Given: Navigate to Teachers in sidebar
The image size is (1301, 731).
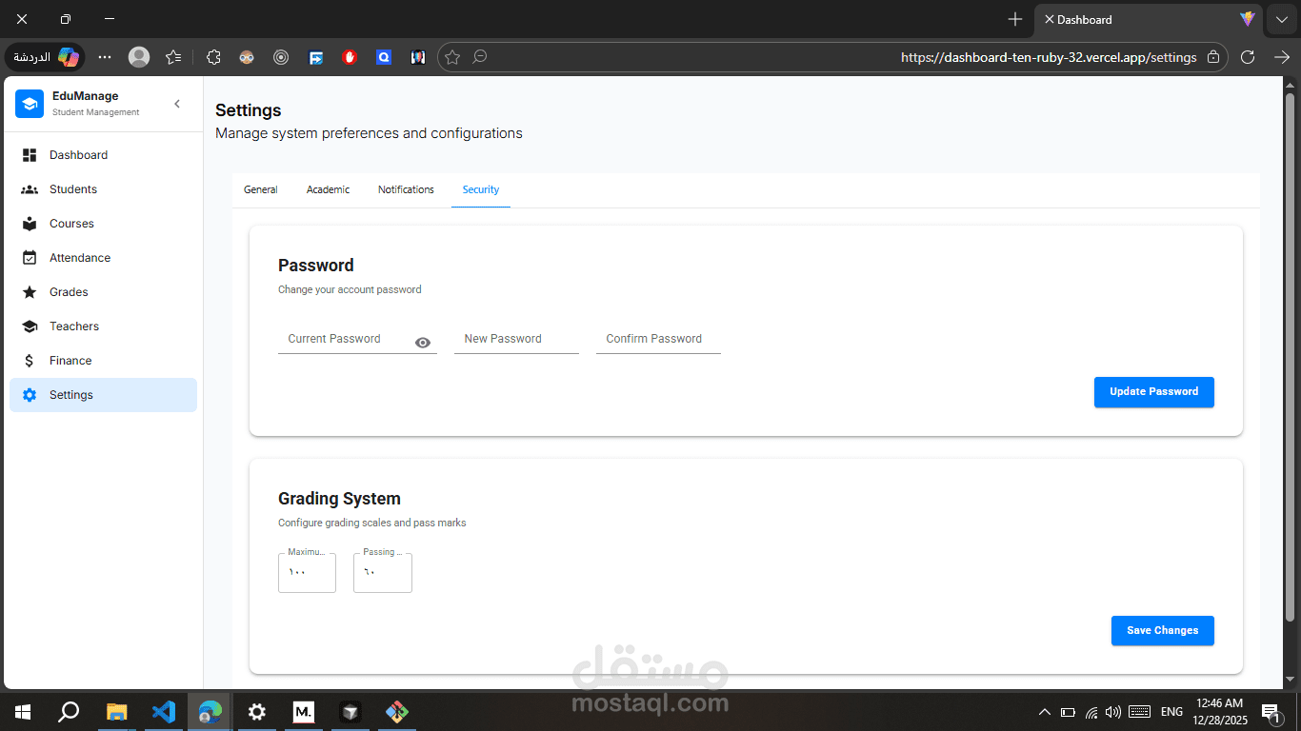Looking at the screenshot, I should (x=103, y=326).
